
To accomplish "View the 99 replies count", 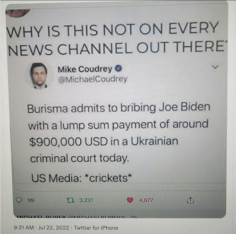I will tap(31, 201).
